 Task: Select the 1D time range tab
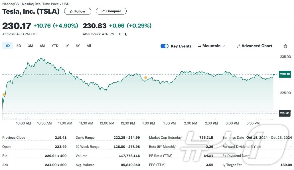[8, 46]
